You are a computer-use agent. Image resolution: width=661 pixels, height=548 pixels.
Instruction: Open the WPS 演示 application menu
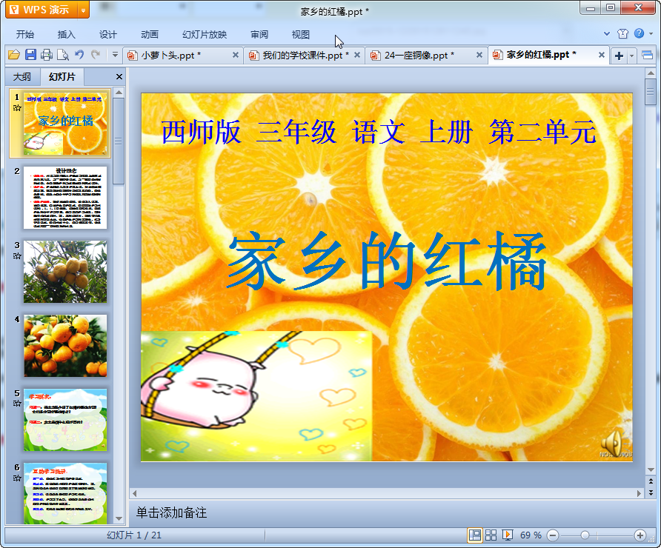pos(41,10)
